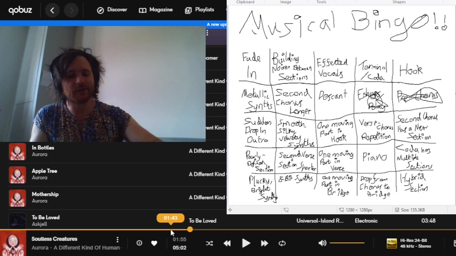Toggle the favorite heart icon
The image size is (456, 256).
point(154,243)
